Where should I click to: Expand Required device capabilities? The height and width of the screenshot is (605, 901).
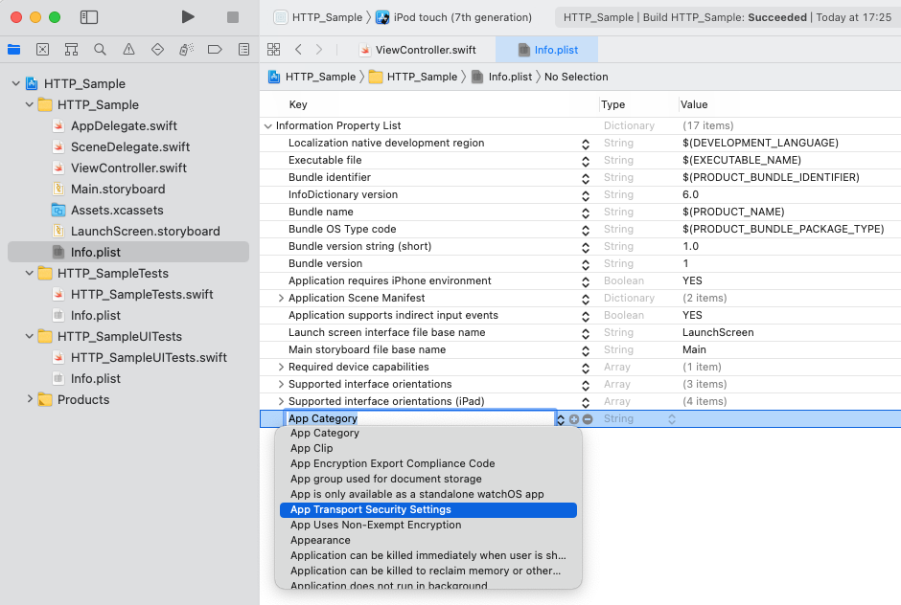point(281,367)
